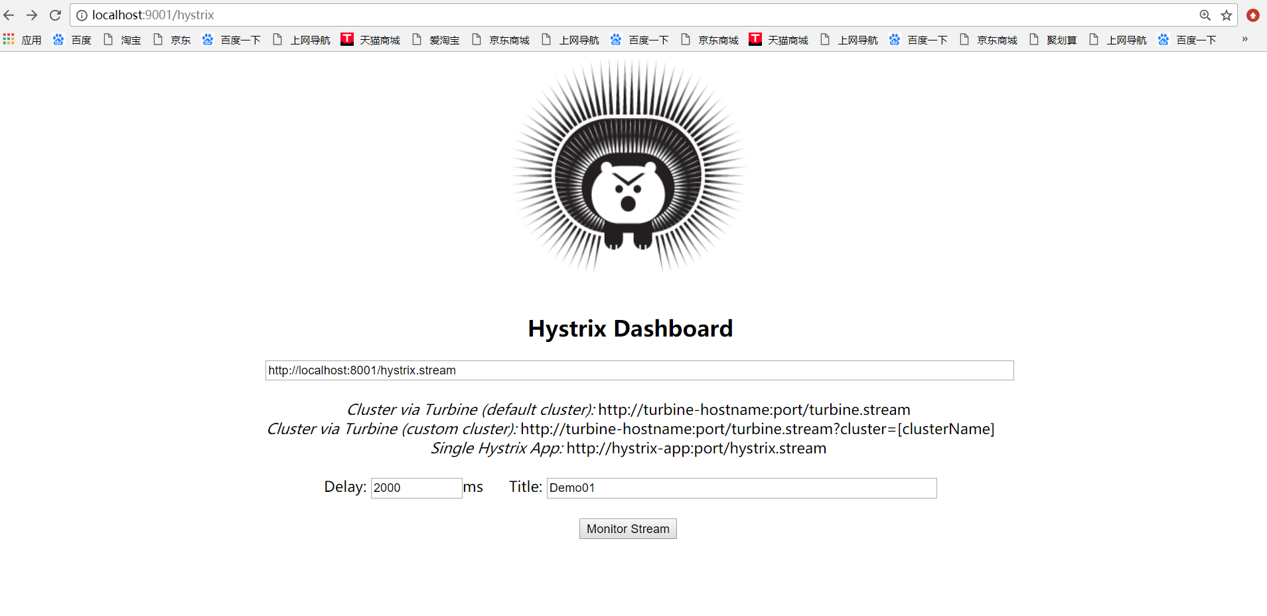
Task: Reload the localhost:9001/hystrix page
Action: click(55, 15)
